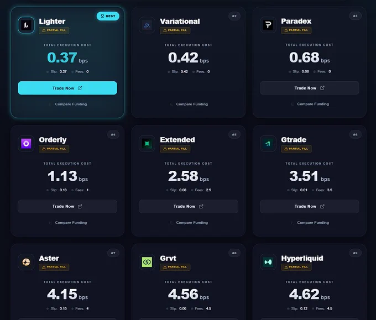The width and height of the screenshot is (376, 320).
Task: Click the Aster logo icon
Action: (26, 262)
